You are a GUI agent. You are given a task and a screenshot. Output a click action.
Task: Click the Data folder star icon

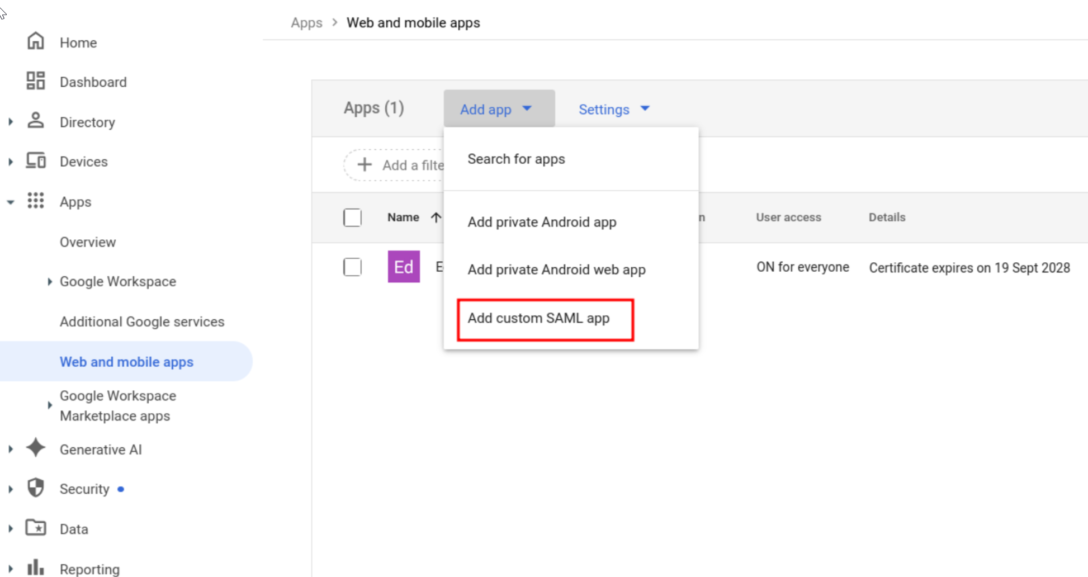[x=36, y=528]
